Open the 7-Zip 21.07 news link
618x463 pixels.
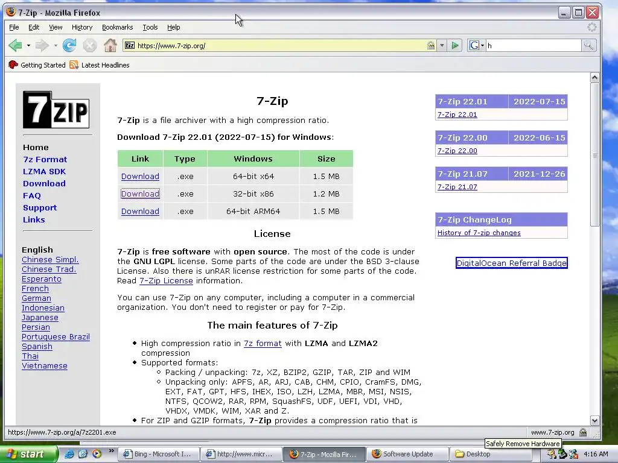(x=457, y=187)
